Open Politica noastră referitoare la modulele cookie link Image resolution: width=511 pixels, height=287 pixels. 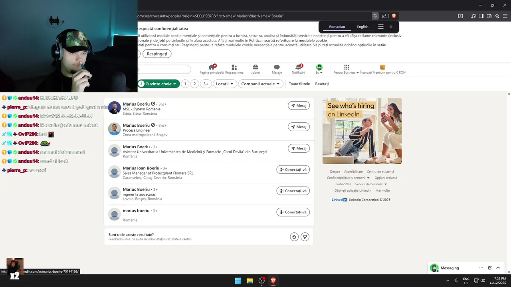[x=288, y=40]
